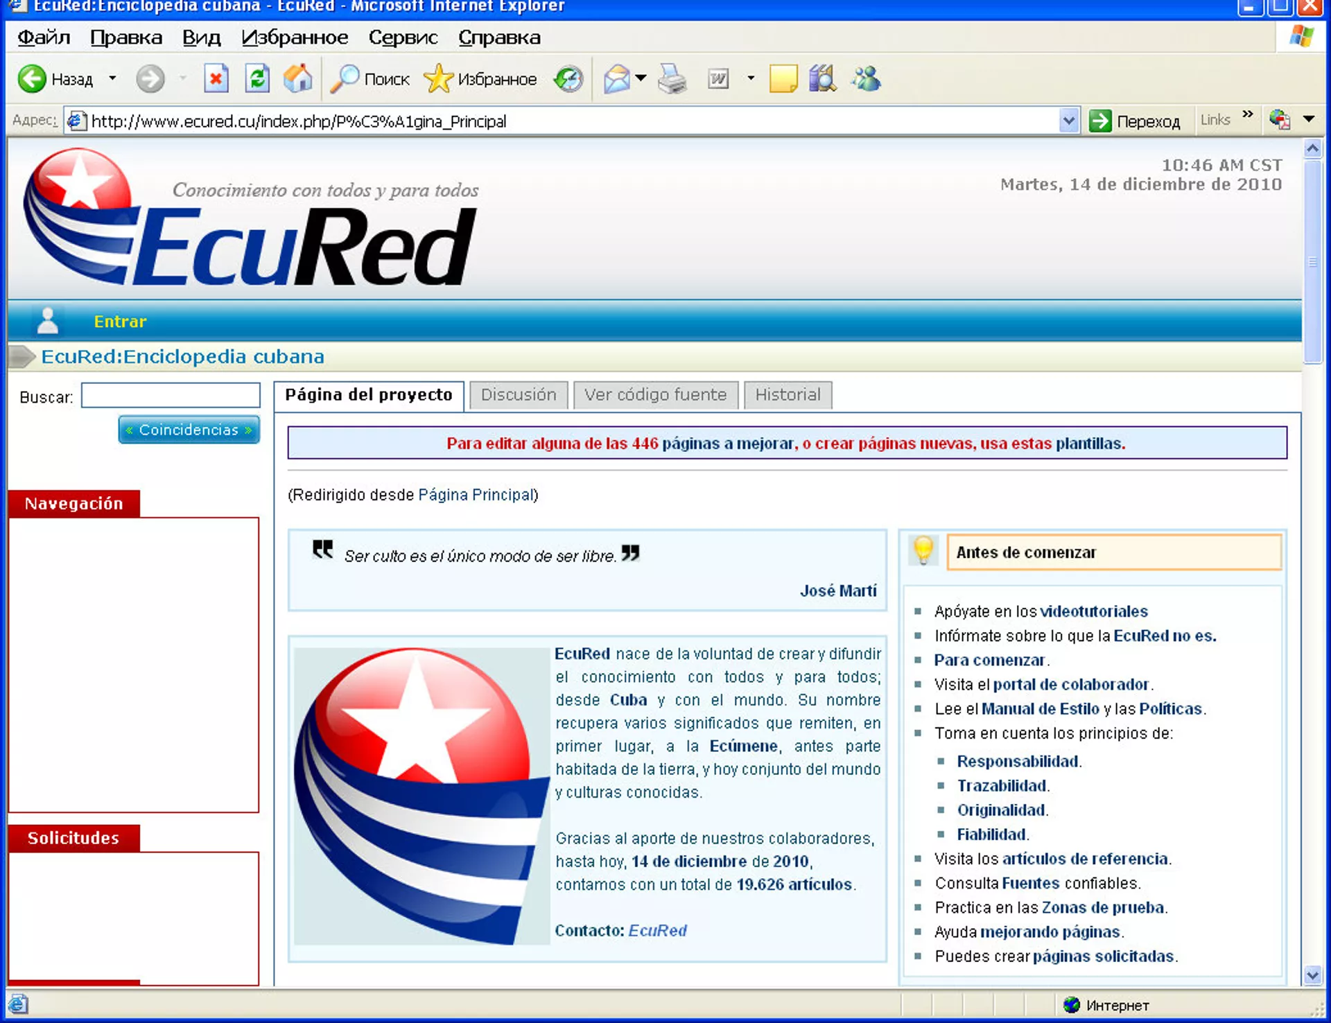Viewport: 1331px width, 1023px height.
Task: Click the Internet zone globe in the status bar
Action: click(x=1072, y=1005)
